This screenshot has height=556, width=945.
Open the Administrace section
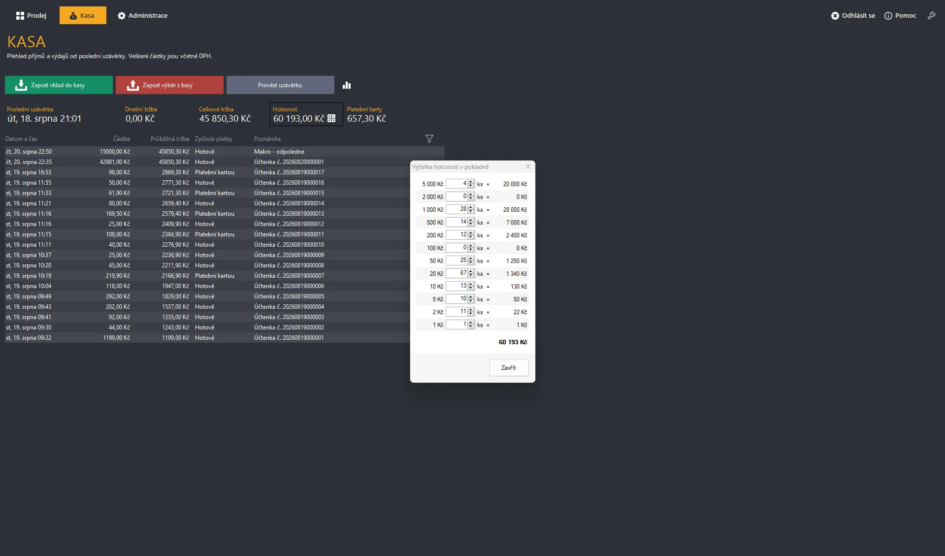tap(142, 16)
